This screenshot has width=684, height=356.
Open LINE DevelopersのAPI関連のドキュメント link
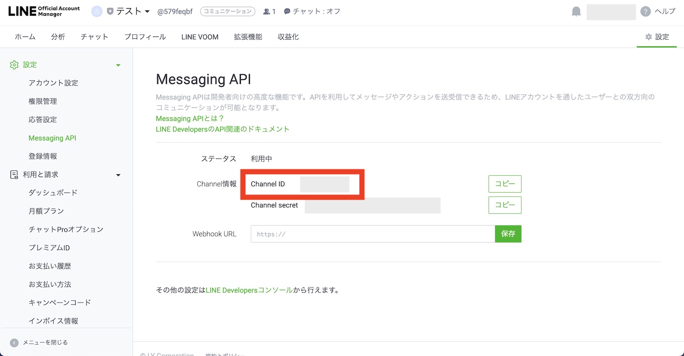(223, 129)
